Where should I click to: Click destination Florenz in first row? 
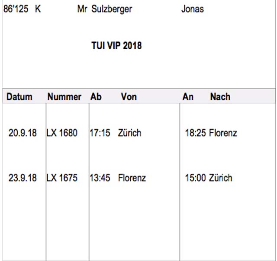pos(223,133)
